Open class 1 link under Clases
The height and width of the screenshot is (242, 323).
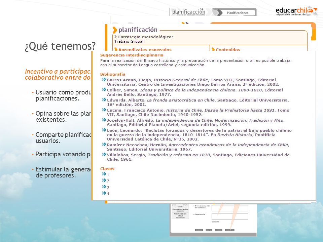(x=108, y=174)
